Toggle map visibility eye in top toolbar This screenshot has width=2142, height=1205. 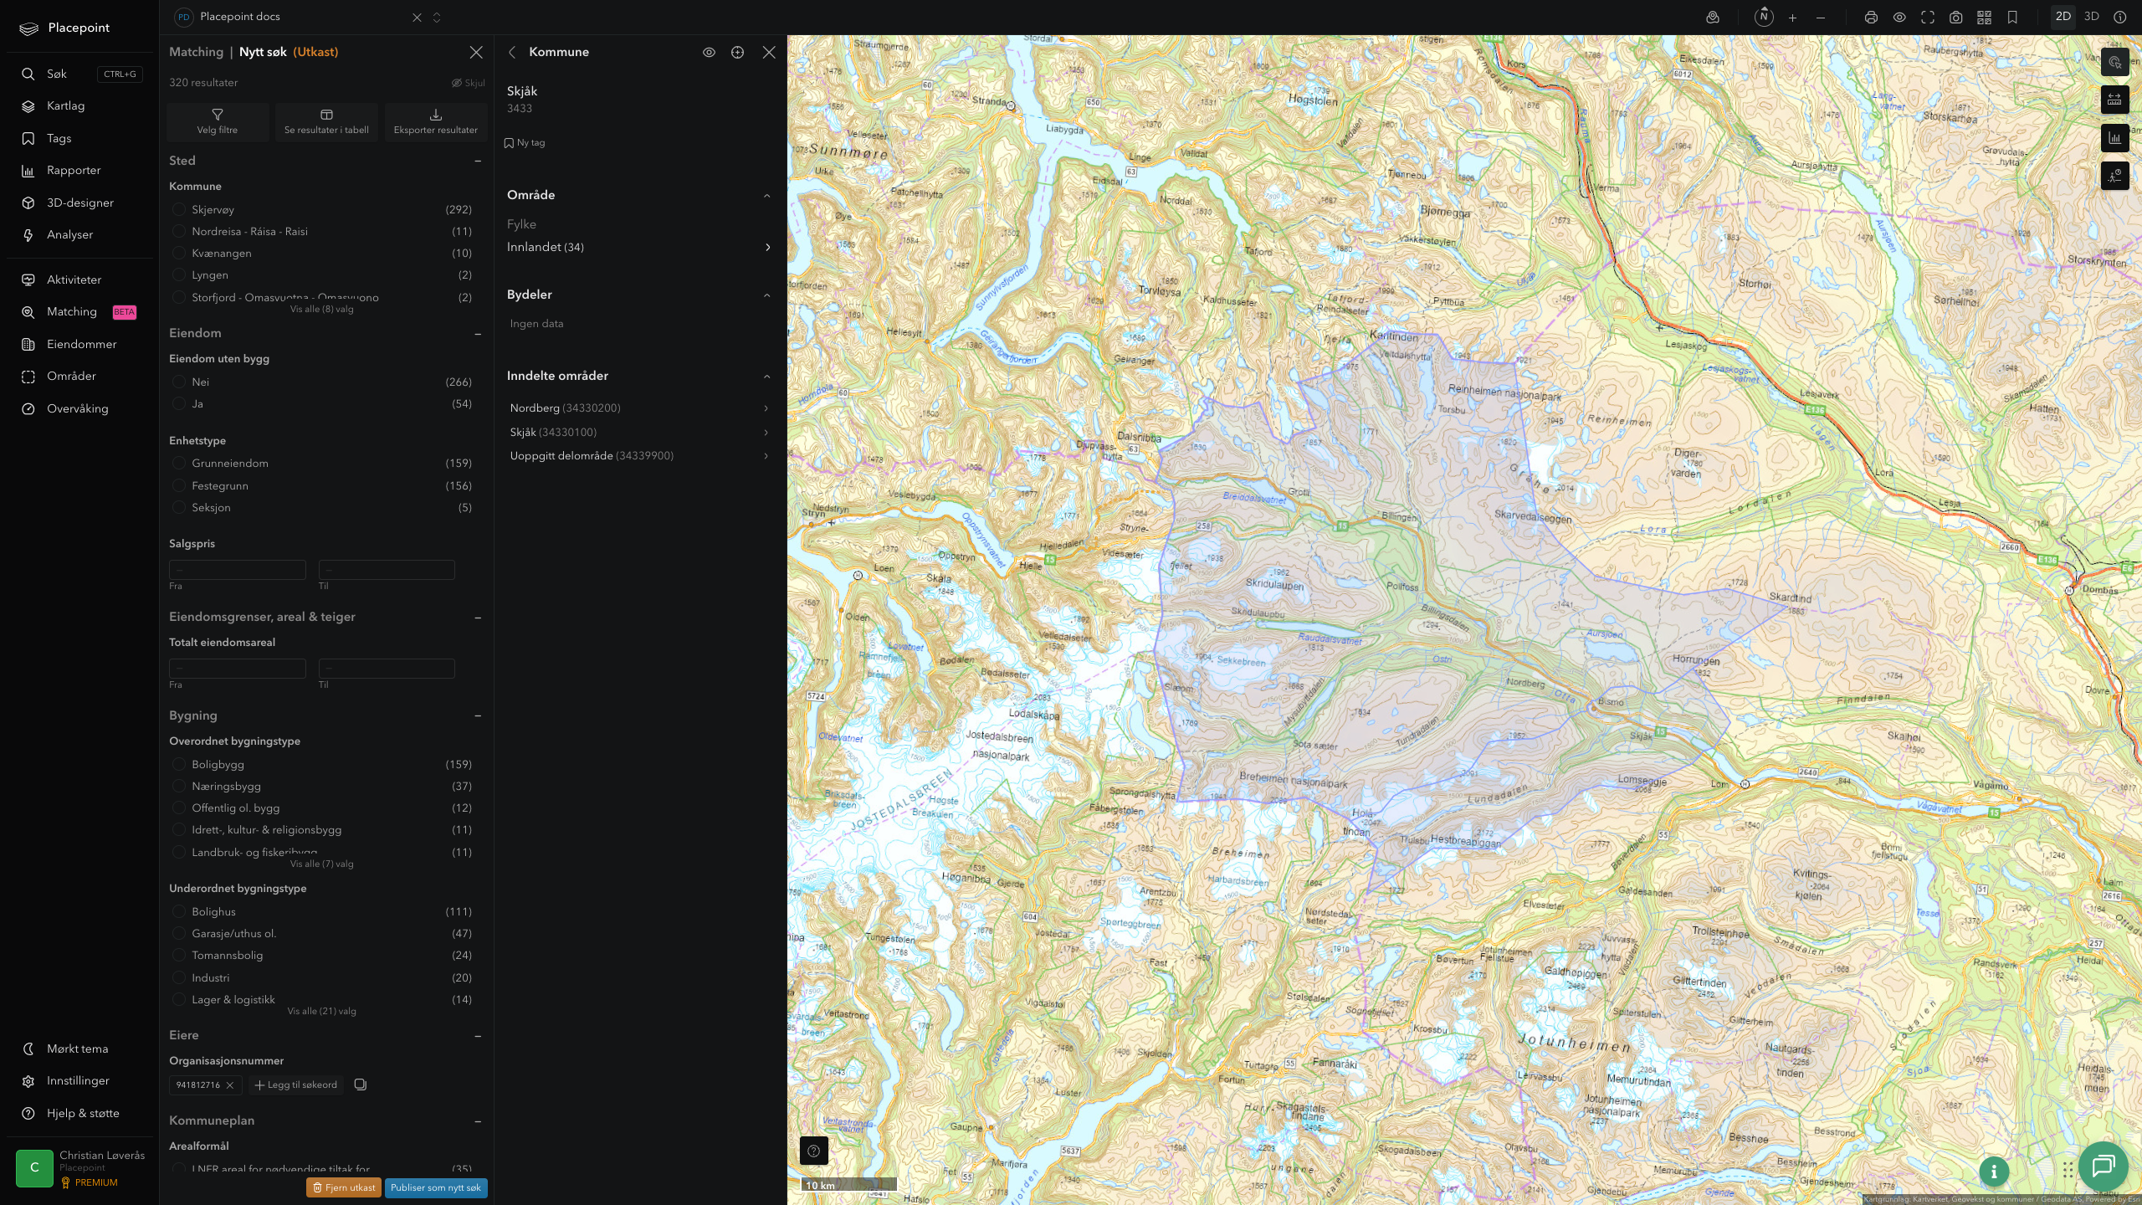pos(1899,18)
